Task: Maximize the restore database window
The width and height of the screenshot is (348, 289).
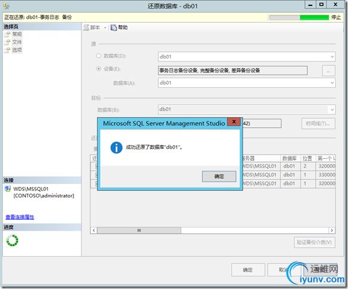Action: point(321,5)
